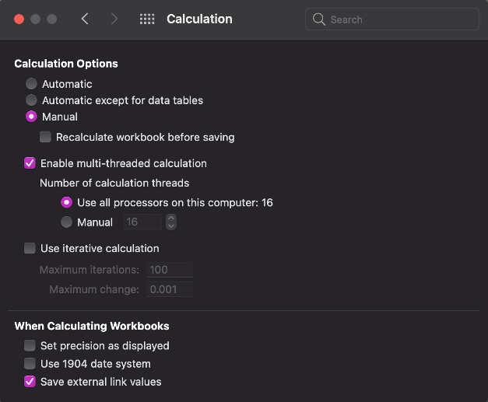Choose Automatic except for data tables
This screenshot has width=488, height=402.
pyautogui.click(x=31, y=100)
